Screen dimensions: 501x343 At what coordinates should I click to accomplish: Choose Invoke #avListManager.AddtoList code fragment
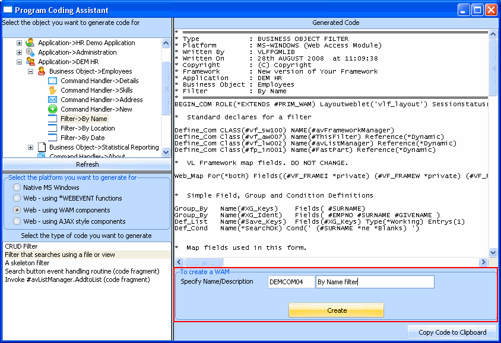(87, 280)
